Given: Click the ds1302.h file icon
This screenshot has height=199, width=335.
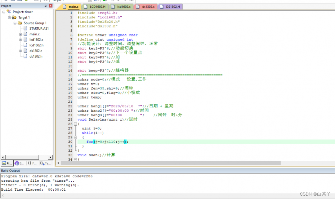Looking at the screenshot, I should pyautogui.click(x=25, y=56).
